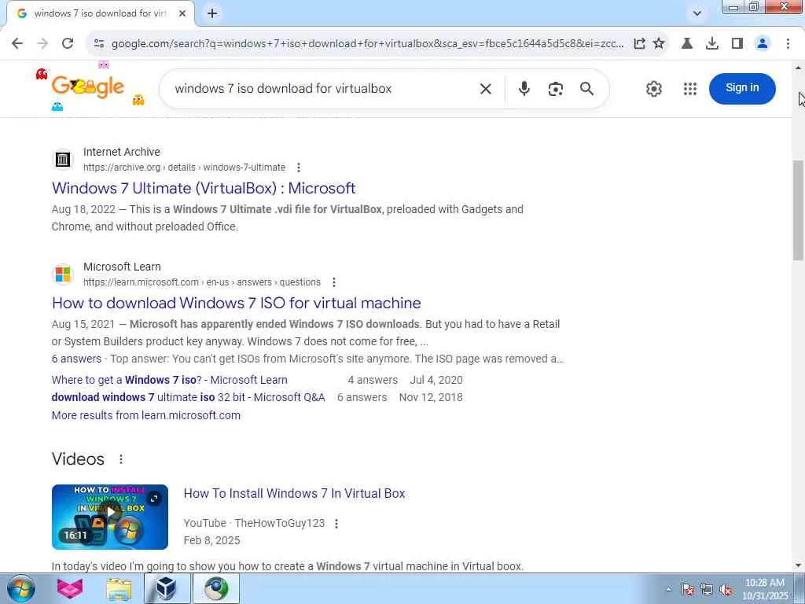Open Google quick settings gear
Image resolution: width=805 pixels, height=604 pixels.
coord(653,89)
